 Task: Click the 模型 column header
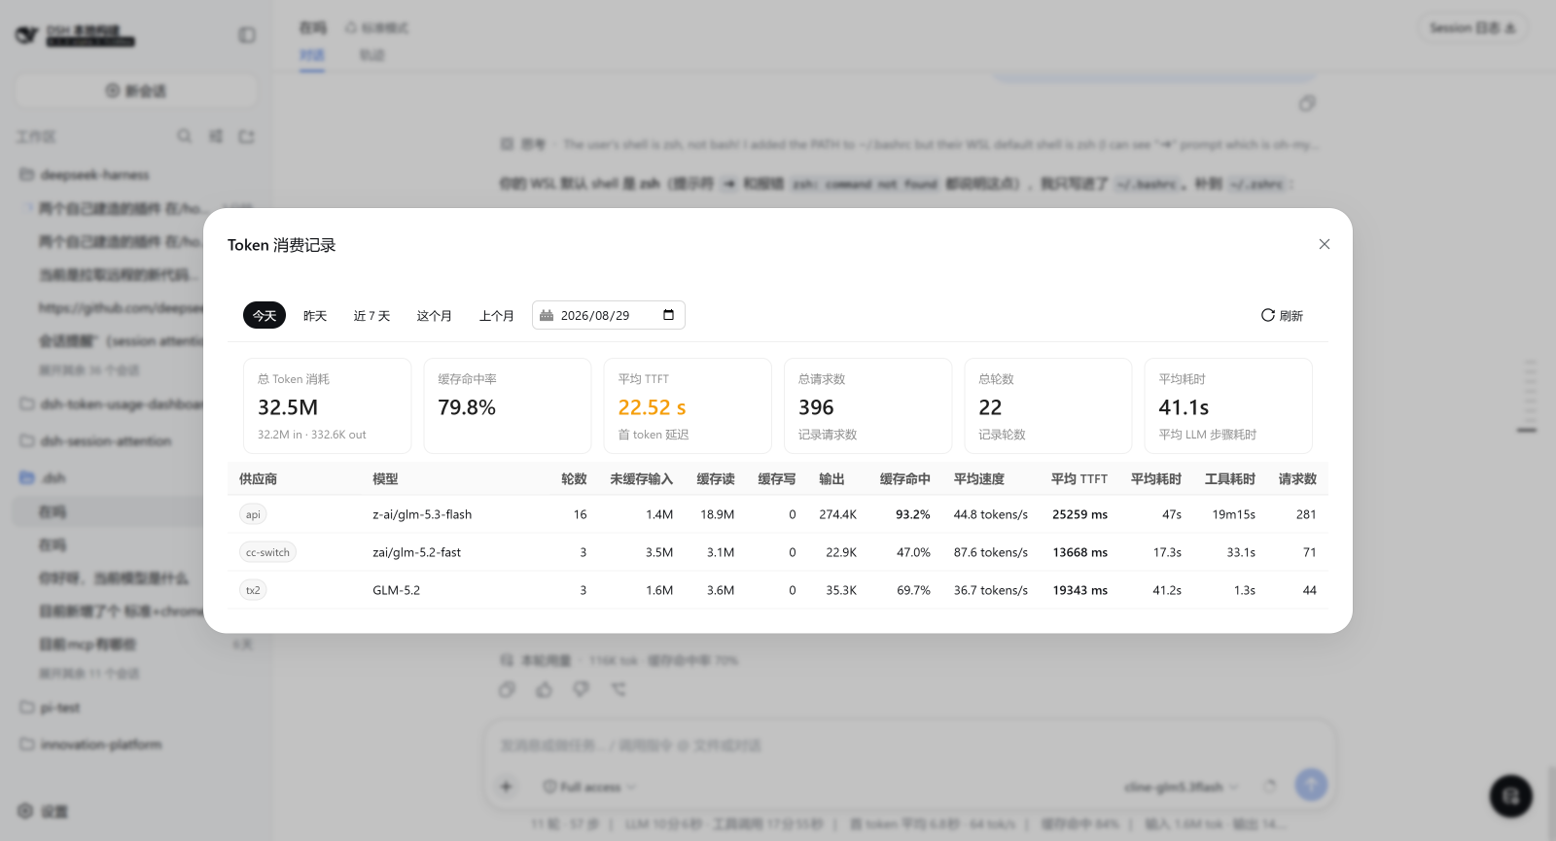pos(385,479)
